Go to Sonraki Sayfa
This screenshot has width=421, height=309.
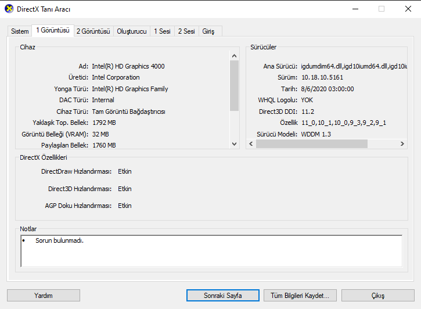(223, 295)
